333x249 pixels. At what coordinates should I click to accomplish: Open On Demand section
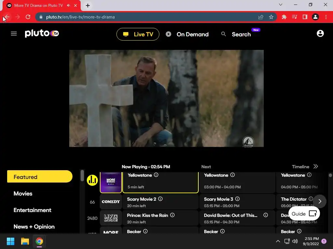pos(193,34)
